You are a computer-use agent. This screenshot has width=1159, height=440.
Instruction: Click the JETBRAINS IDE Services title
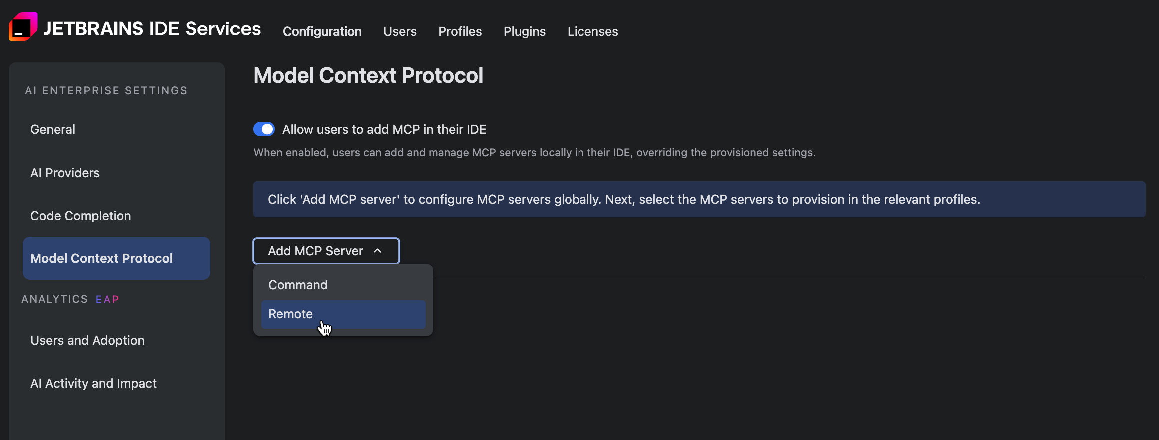(x=152, y=29)
